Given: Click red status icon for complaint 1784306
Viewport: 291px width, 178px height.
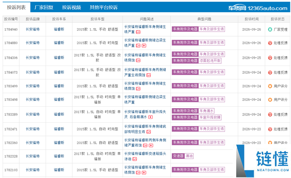Looking at the screenshot, I should 270,58.
